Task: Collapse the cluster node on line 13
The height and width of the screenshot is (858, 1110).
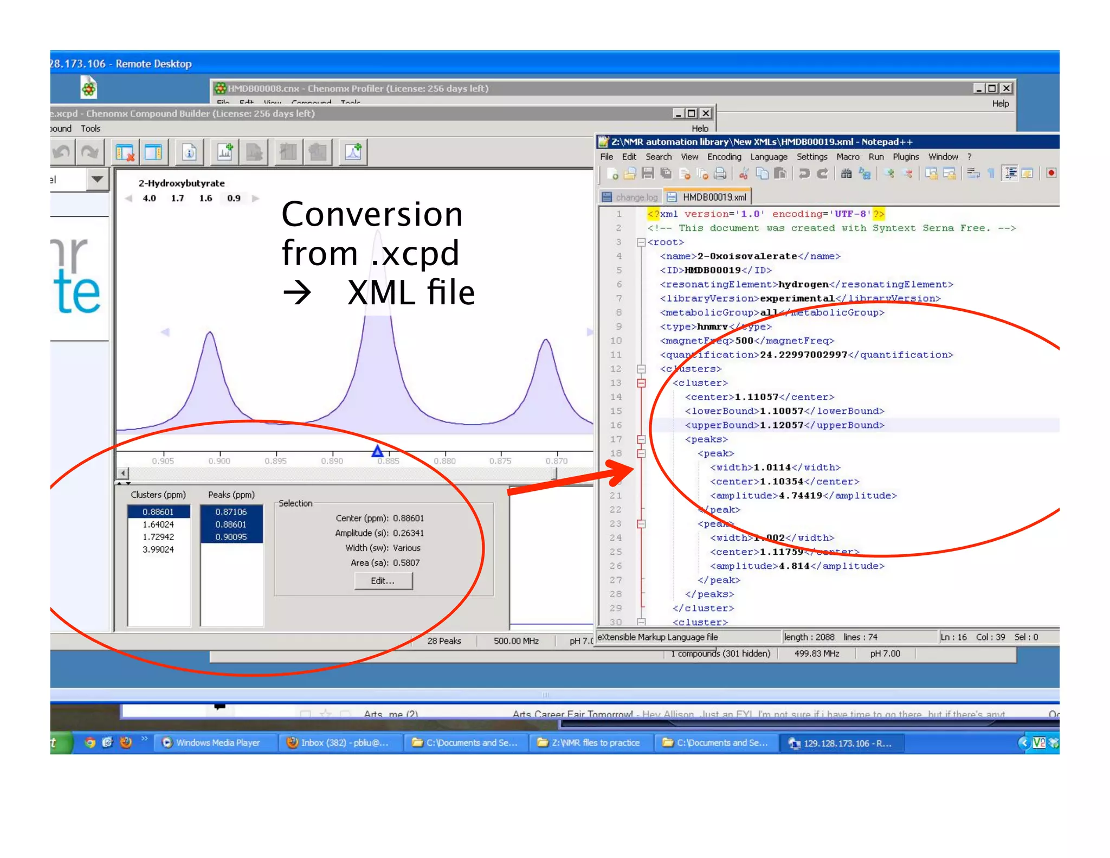Action: (x=641, y=383)
